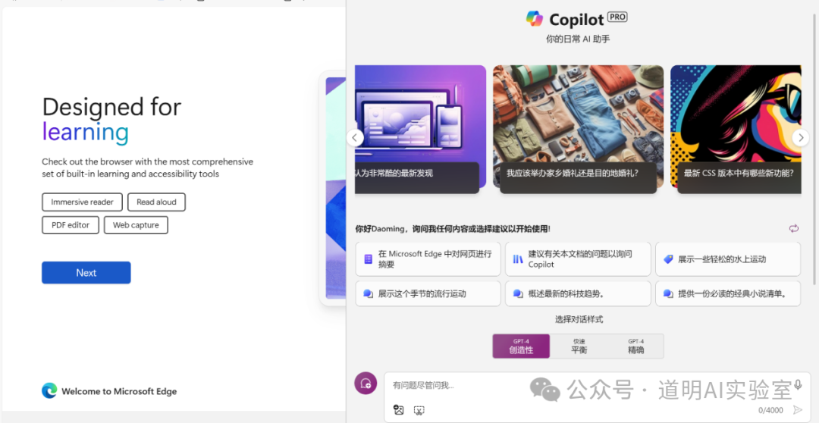
Task: Open the CSS new features card
Action: click(736, 129)
